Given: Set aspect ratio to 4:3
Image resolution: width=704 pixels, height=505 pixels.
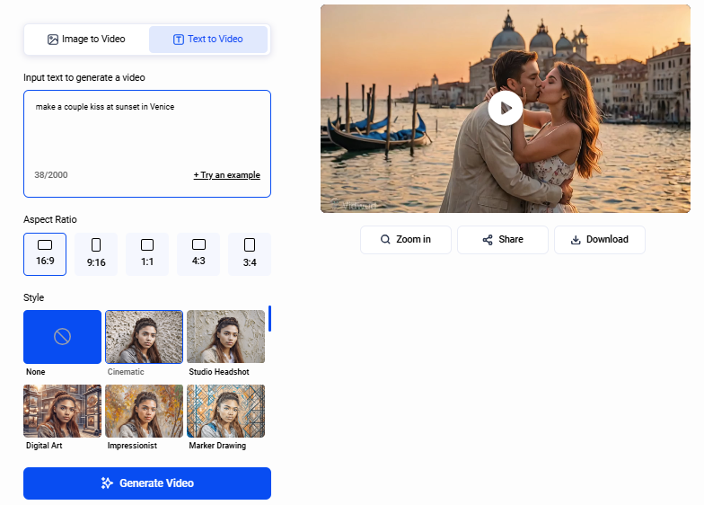Looking at the screenshot, I should [x=198, y=253].
